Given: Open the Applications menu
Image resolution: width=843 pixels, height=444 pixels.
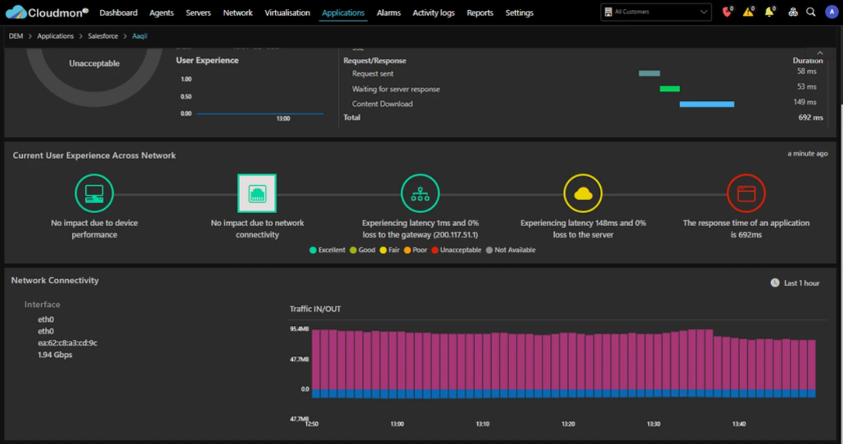Looking at the screenshot, I should pyautogui.click(x=343, y=12).
